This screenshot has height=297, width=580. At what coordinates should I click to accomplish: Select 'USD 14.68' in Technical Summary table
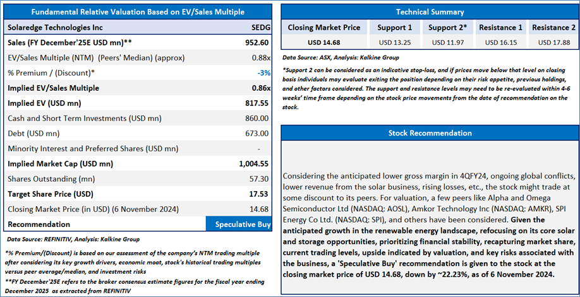click(x=324, y=42)
